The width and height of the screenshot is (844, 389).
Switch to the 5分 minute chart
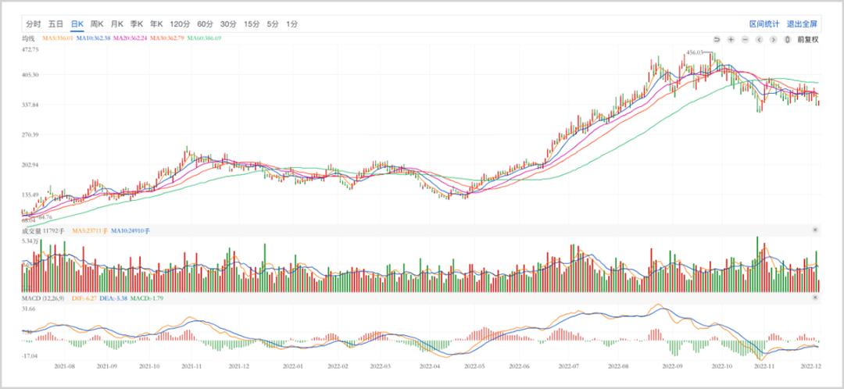273,23
